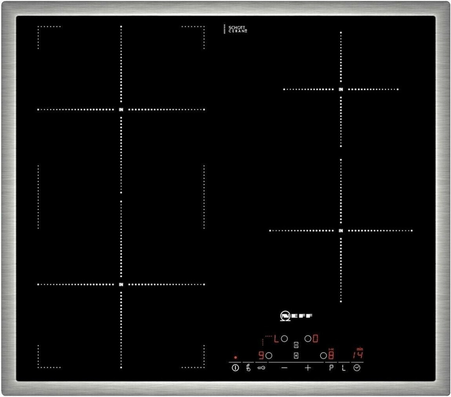451x397 pixels.
Task: Tap the red 0 heat level display
Action: point(315,338)
